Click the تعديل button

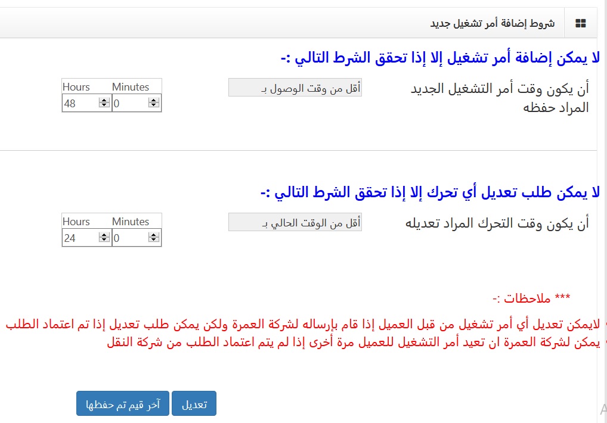[194, 403]
